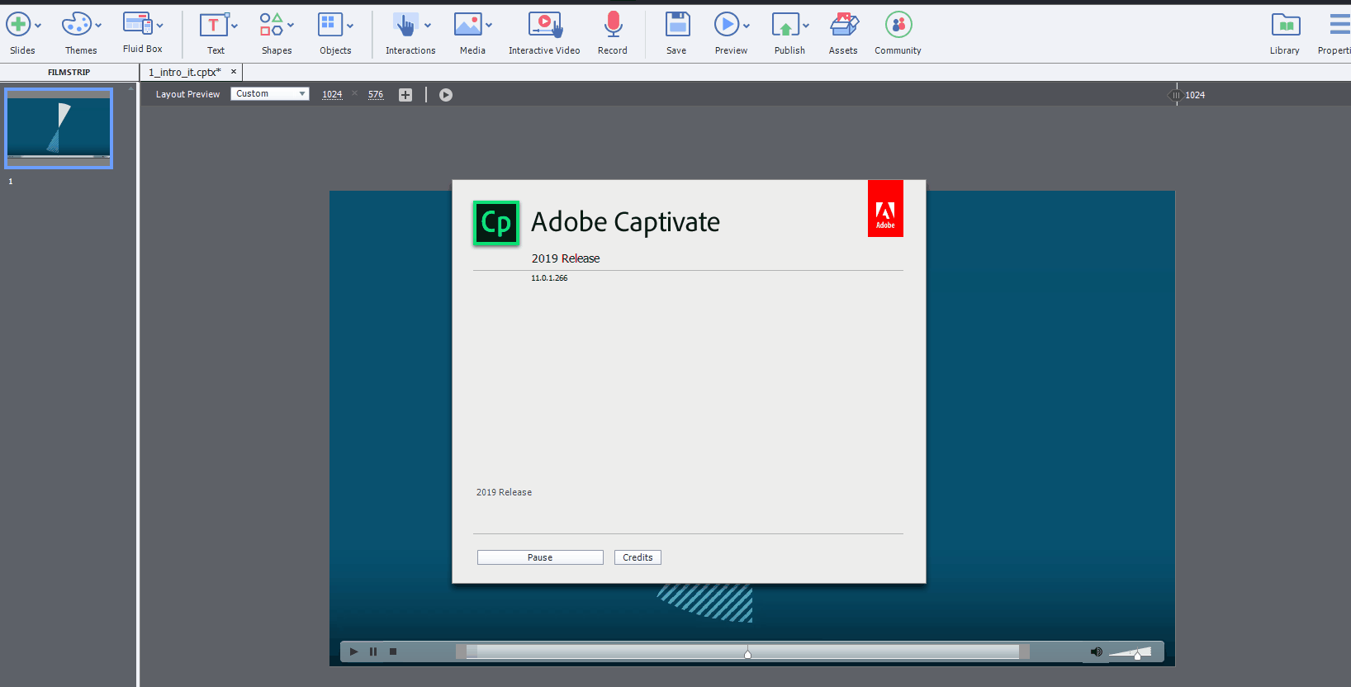Edit the 576 height value
Image resolution: width=1351 pixels, height=687 pixels.
point(376,94)
